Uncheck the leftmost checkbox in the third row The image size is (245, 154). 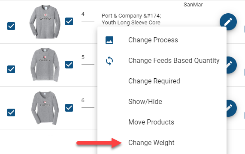(11, 113)
